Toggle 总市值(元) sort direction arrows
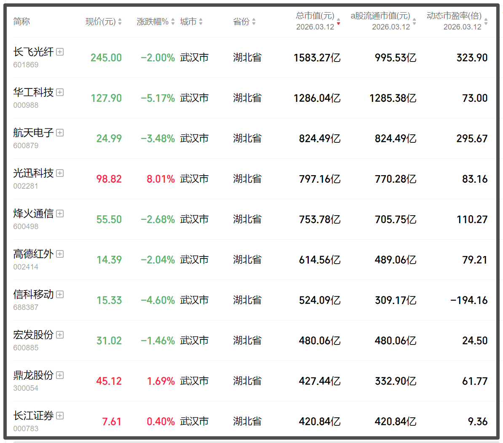The width and height of the screenshot is (503, 443). [x=338, y=21]
